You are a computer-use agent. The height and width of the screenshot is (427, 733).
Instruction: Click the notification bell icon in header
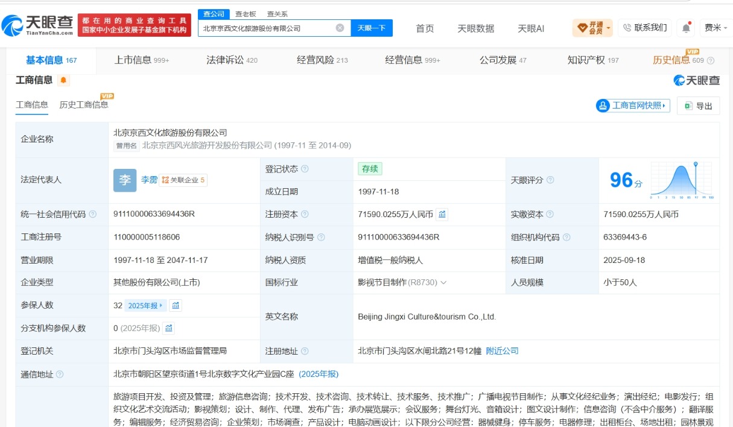686,28
